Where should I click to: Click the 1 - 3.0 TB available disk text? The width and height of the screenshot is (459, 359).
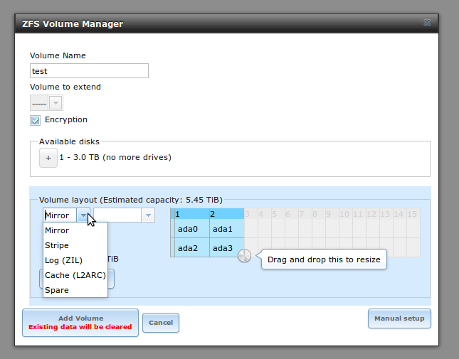(115, 157)
